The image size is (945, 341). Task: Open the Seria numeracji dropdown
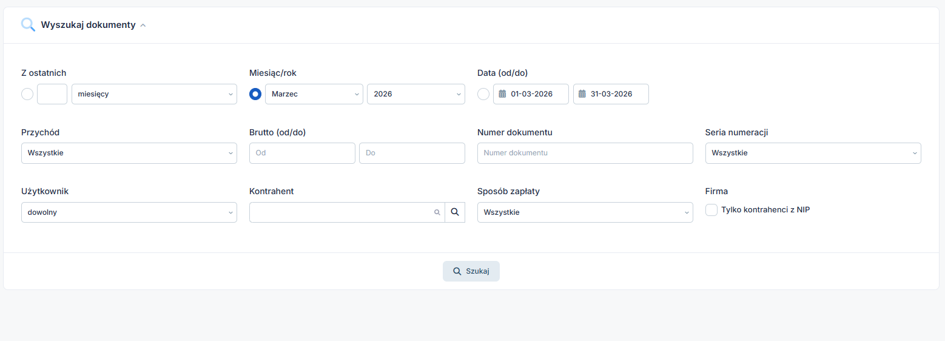pyautogui.click(x=813, y=153)
